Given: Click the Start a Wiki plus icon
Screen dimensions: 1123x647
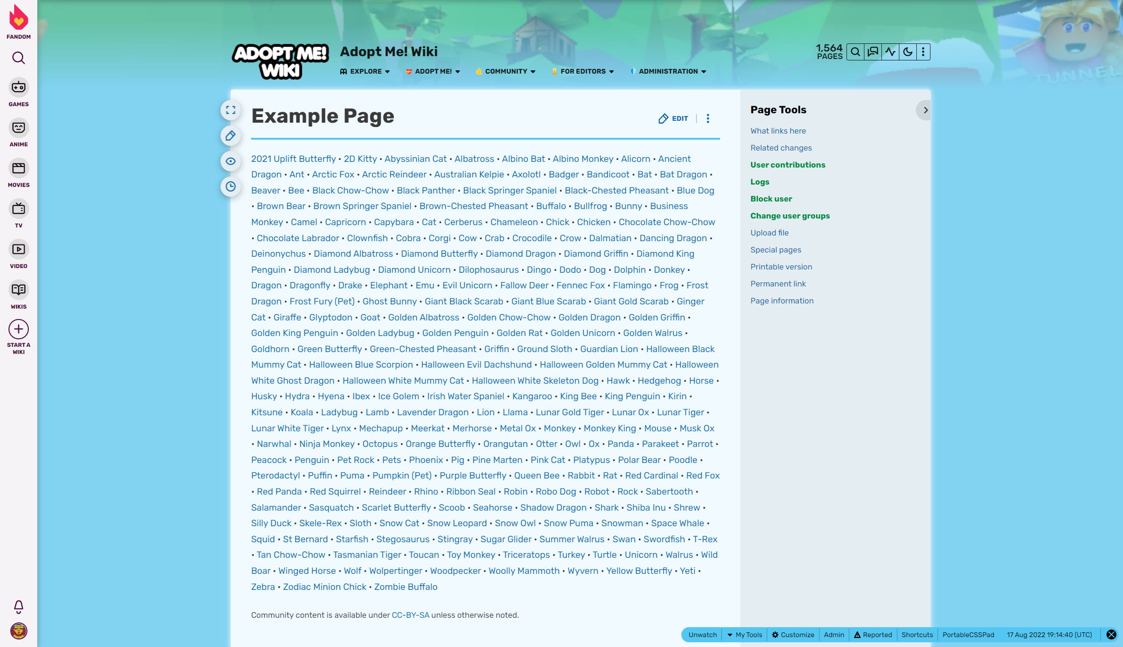Looking at the screenshot, I should pyautogui.click(x=18, y=329).
